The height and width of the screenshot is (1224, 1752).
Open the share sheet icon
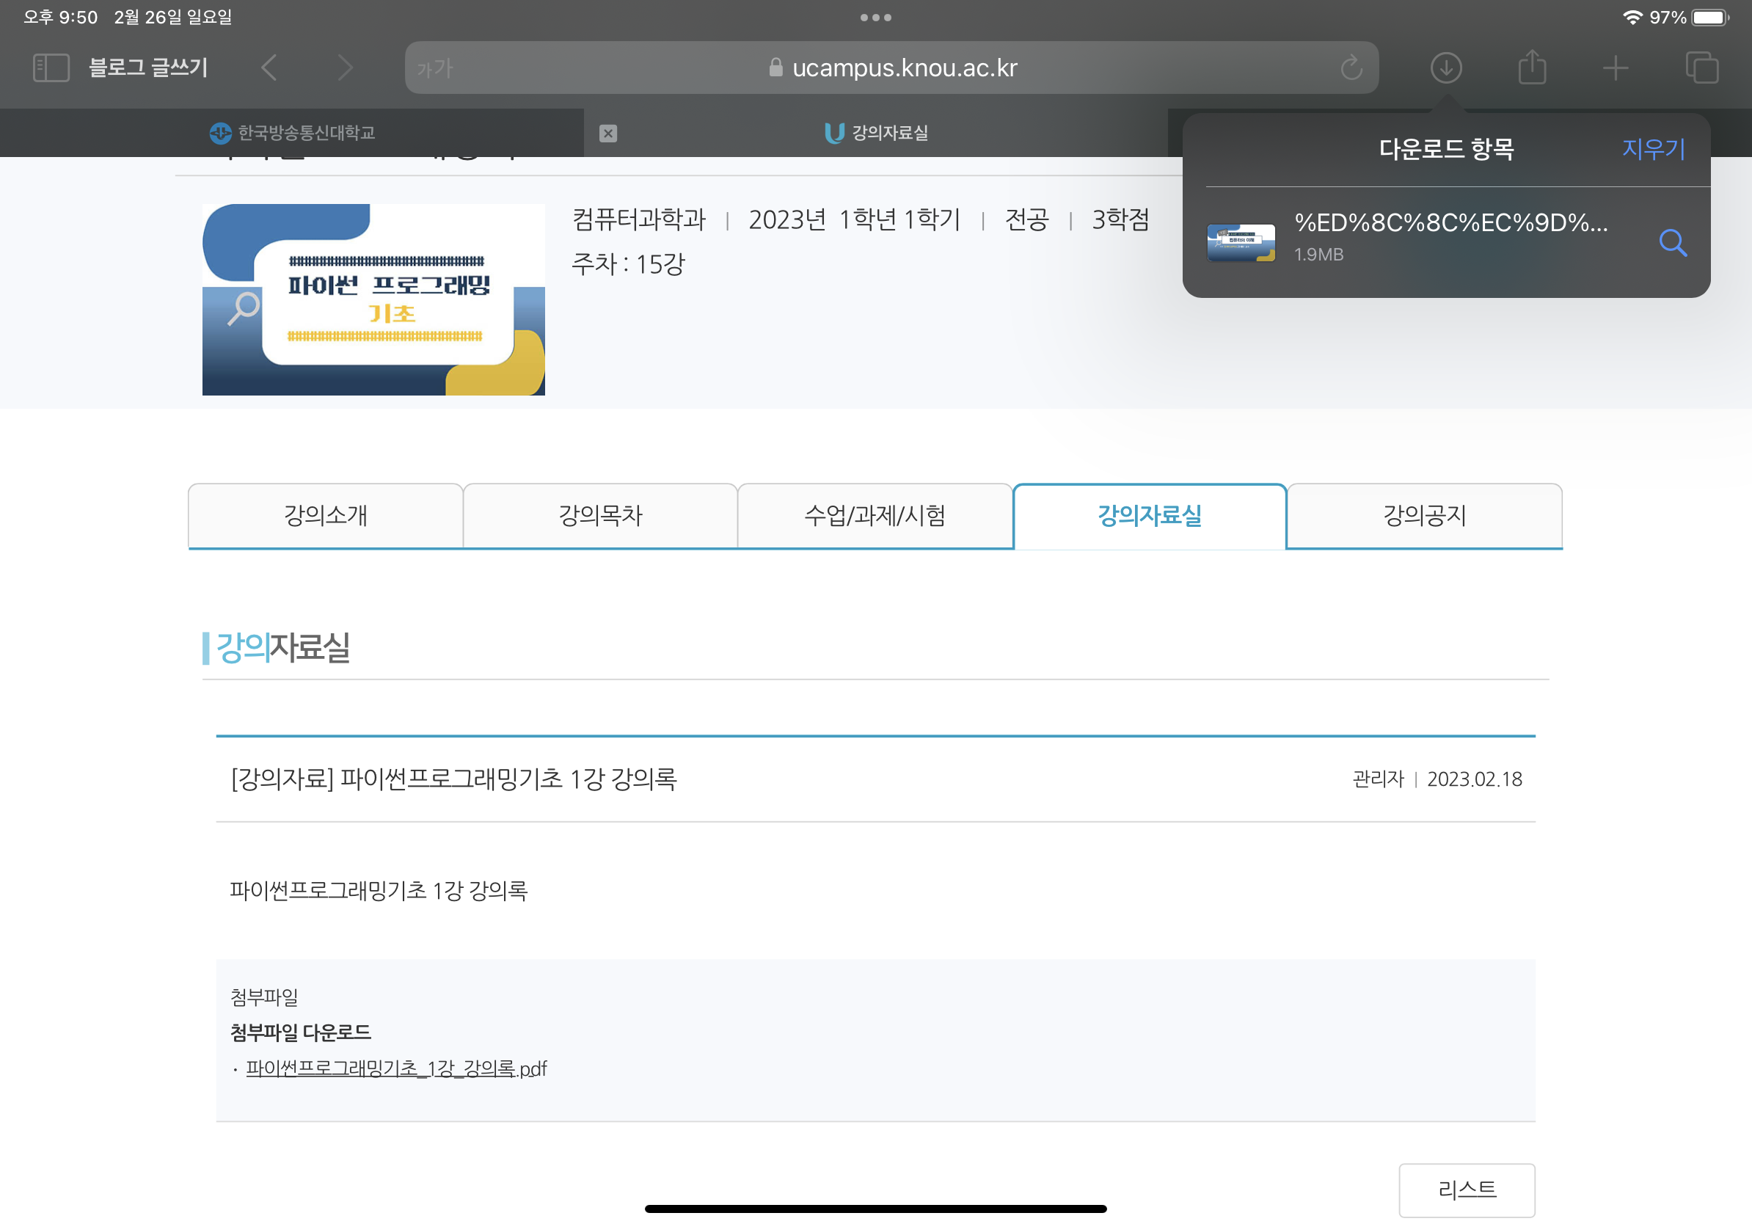coord(1531,68)
